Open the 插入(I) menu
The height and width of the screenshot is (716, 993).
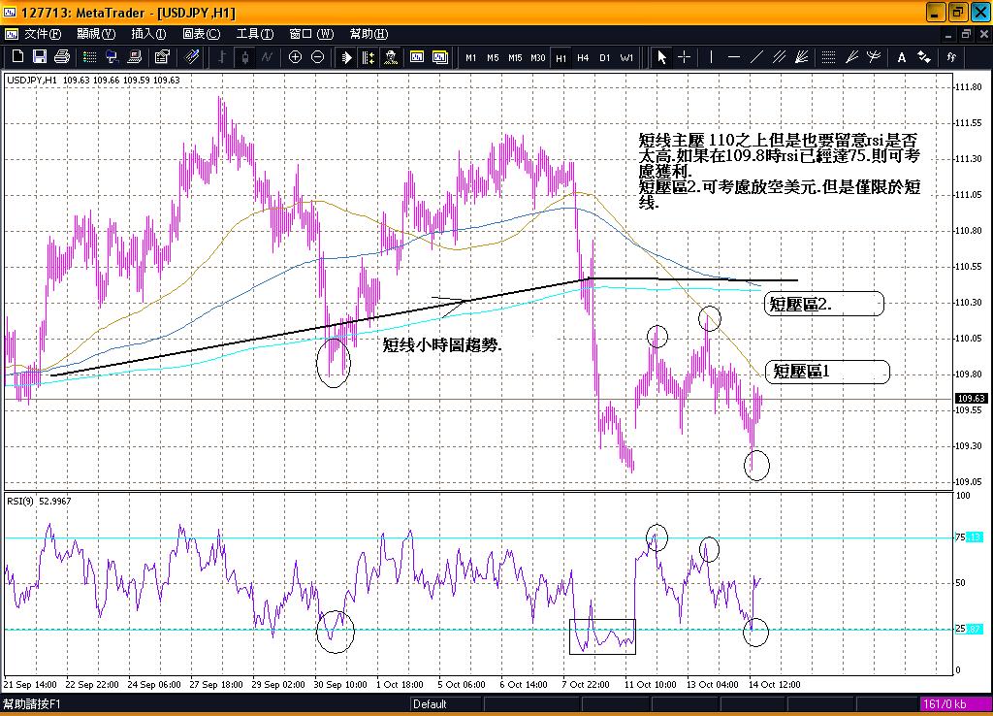coord(148,34)
